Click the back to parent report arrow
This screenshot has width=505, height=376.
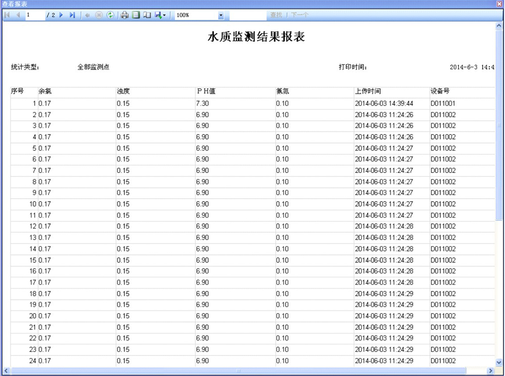tap(88, 15)
